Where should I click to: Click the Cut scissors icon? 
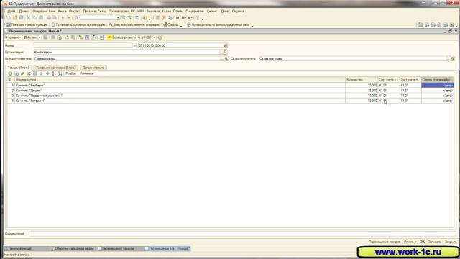pos(29,18)
